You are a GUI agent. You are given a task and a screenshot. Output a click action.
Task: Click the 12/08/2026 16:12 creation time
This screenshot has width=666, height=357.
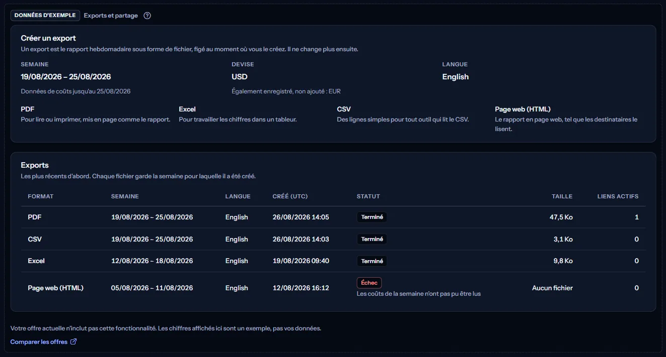(301, 288)
